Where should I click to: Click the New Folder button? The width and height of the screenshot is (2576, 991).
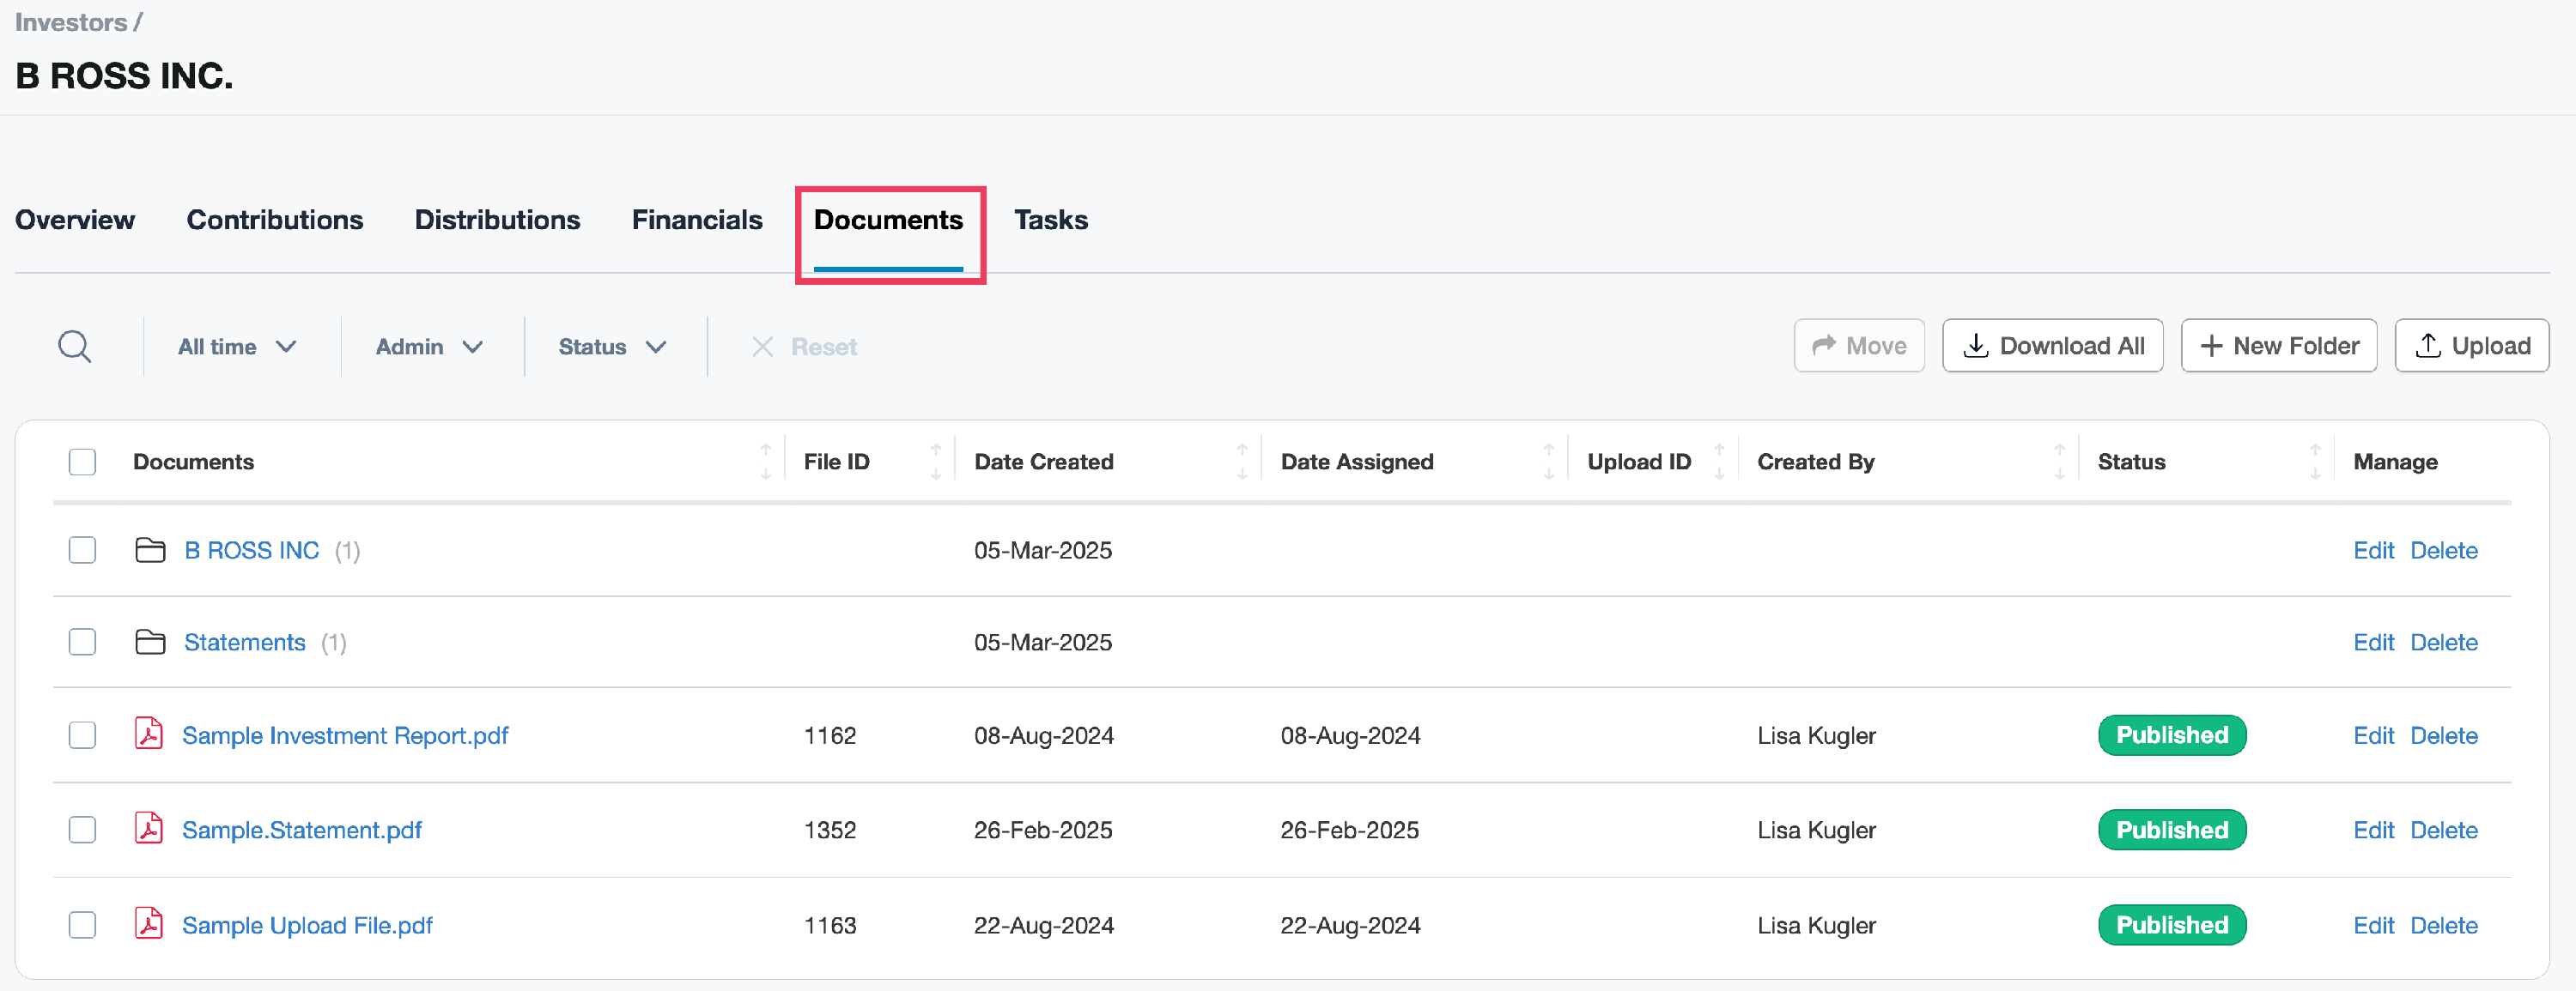pos(2278,346)
